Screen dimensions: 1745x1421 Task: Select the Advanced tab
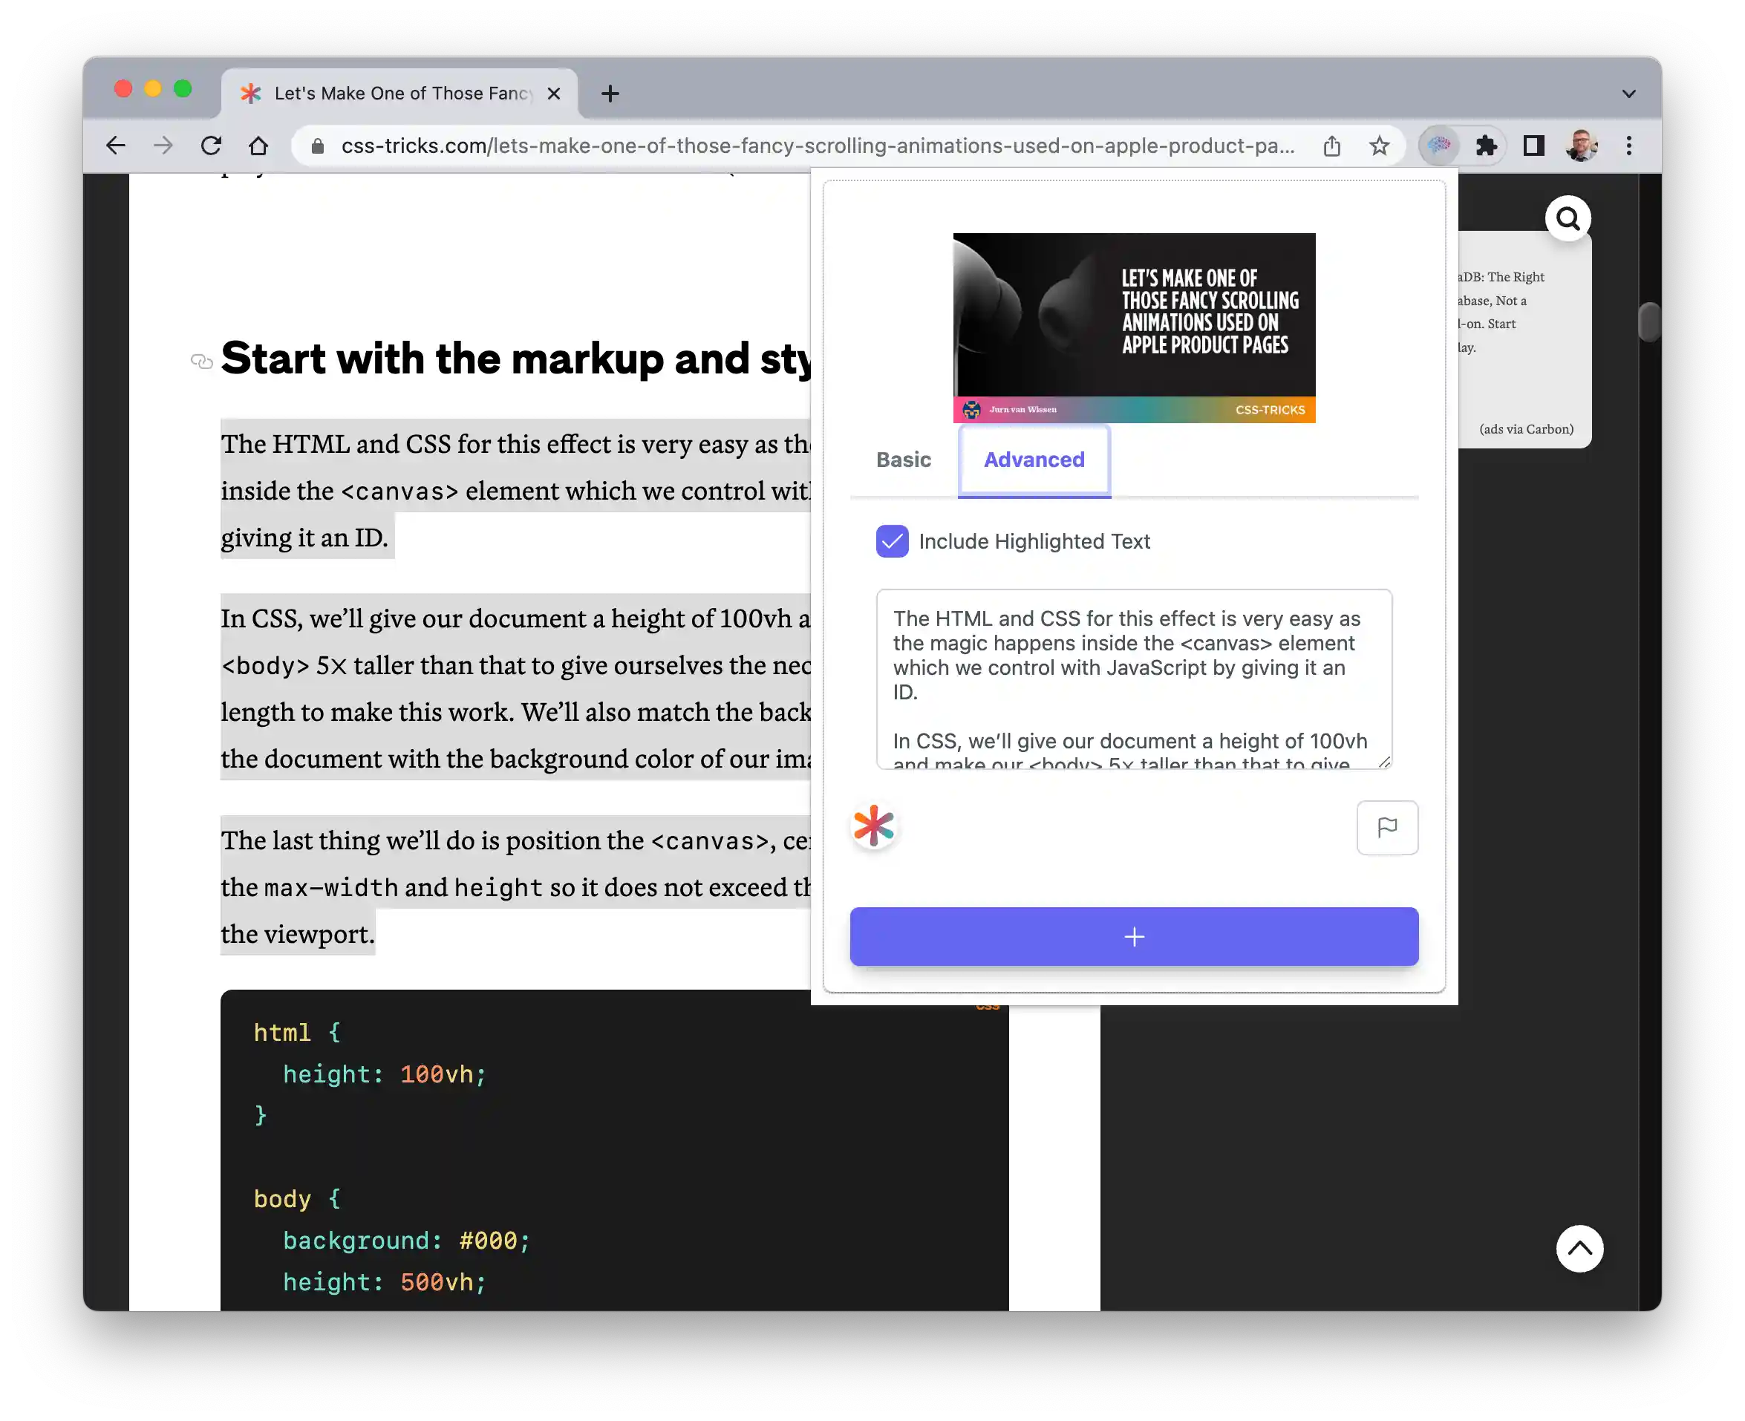pyautogui.click(x=1034, y=460)
